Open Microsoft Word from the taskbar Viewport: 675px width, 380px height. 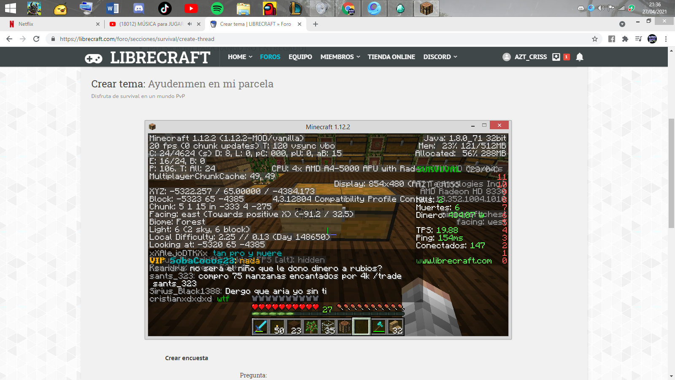(113, 8)
